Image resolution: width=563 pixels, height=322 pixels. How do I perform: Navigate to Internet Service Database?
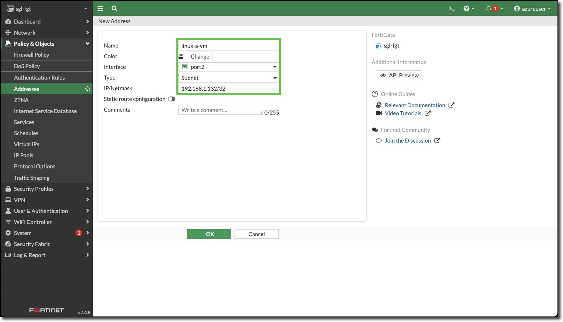coord(45,111)
